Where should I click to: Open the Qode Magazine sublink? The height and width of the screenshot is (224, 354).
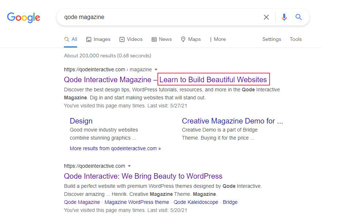click(x=82, y=202)
